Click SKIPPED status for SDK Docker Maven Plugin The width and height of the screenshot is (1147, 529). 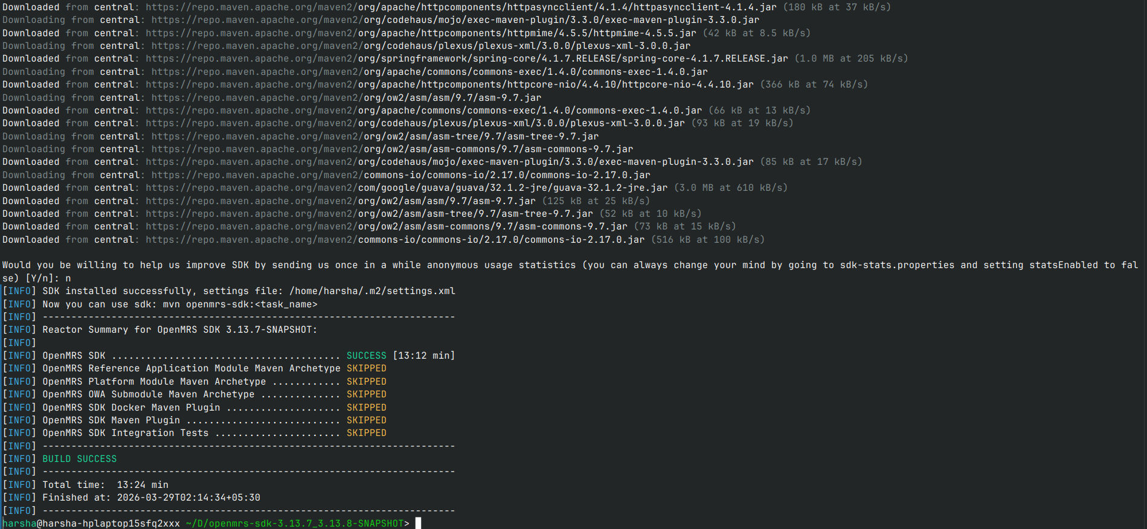[366, 408]
